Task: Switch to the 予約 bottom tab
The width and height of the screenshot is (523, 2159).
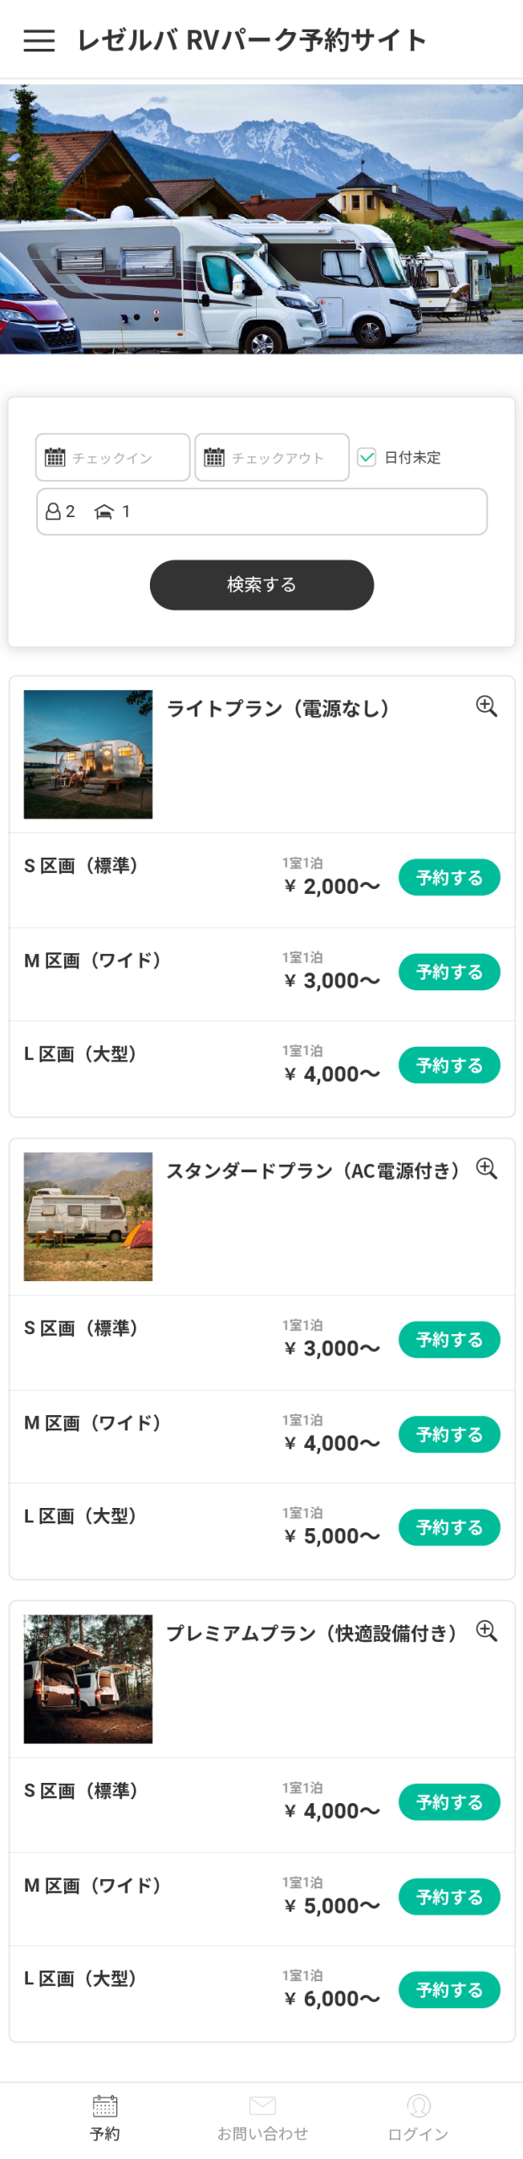Action: click(x=105, y=2118)
